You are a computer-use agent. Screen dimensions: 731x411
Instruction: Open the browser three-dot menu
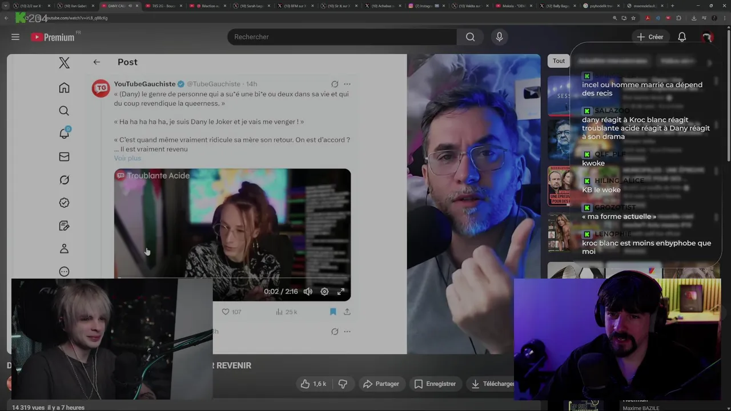pos(724,18)
